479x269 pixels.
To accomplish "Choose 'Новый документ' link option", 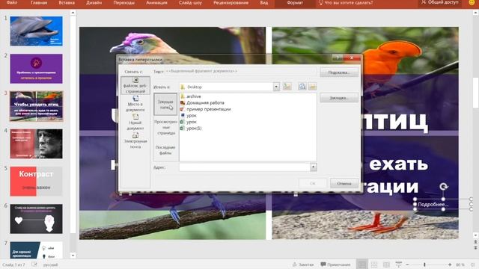I will pyautogui.click(x=135, y=122).
